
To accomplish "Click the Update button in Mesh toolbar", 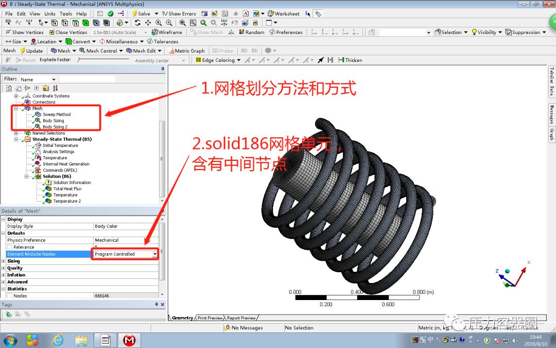I will [x=33, y=51].
